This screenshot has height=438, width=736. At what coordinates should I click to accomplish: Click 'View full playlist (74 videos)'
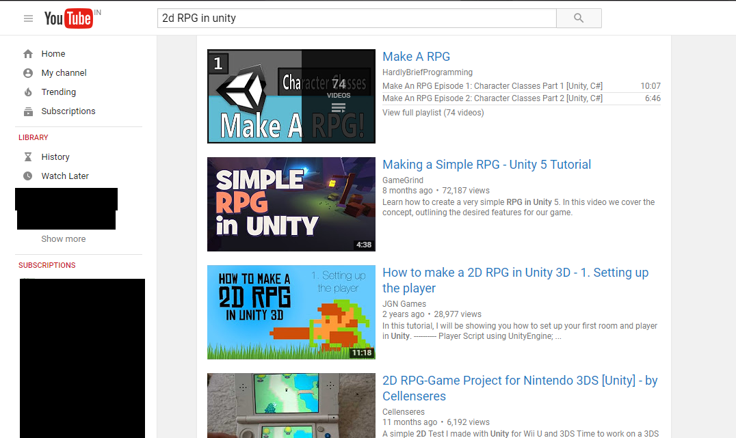[x=433, y=113]
